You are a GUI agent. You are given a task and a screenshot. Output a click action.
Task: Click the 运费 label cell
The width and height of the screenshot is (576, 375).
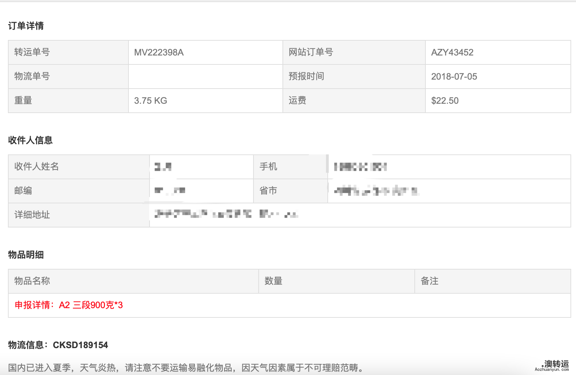click(354, 101)
